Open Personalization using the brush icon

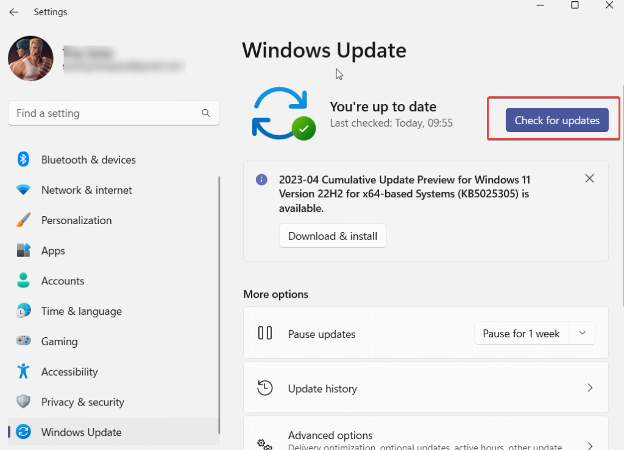pos(23,220)
